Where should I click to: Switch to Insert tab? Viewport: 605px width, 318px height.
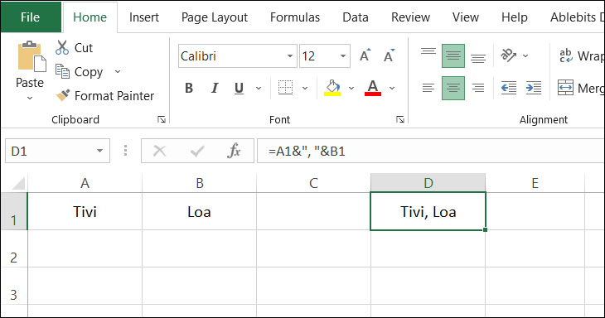click(144, 17)
